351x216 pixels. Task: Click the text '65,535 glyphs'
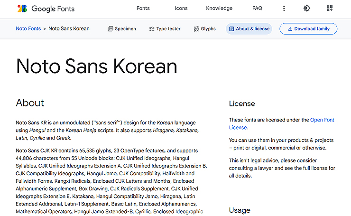click(x=95, y=150)
